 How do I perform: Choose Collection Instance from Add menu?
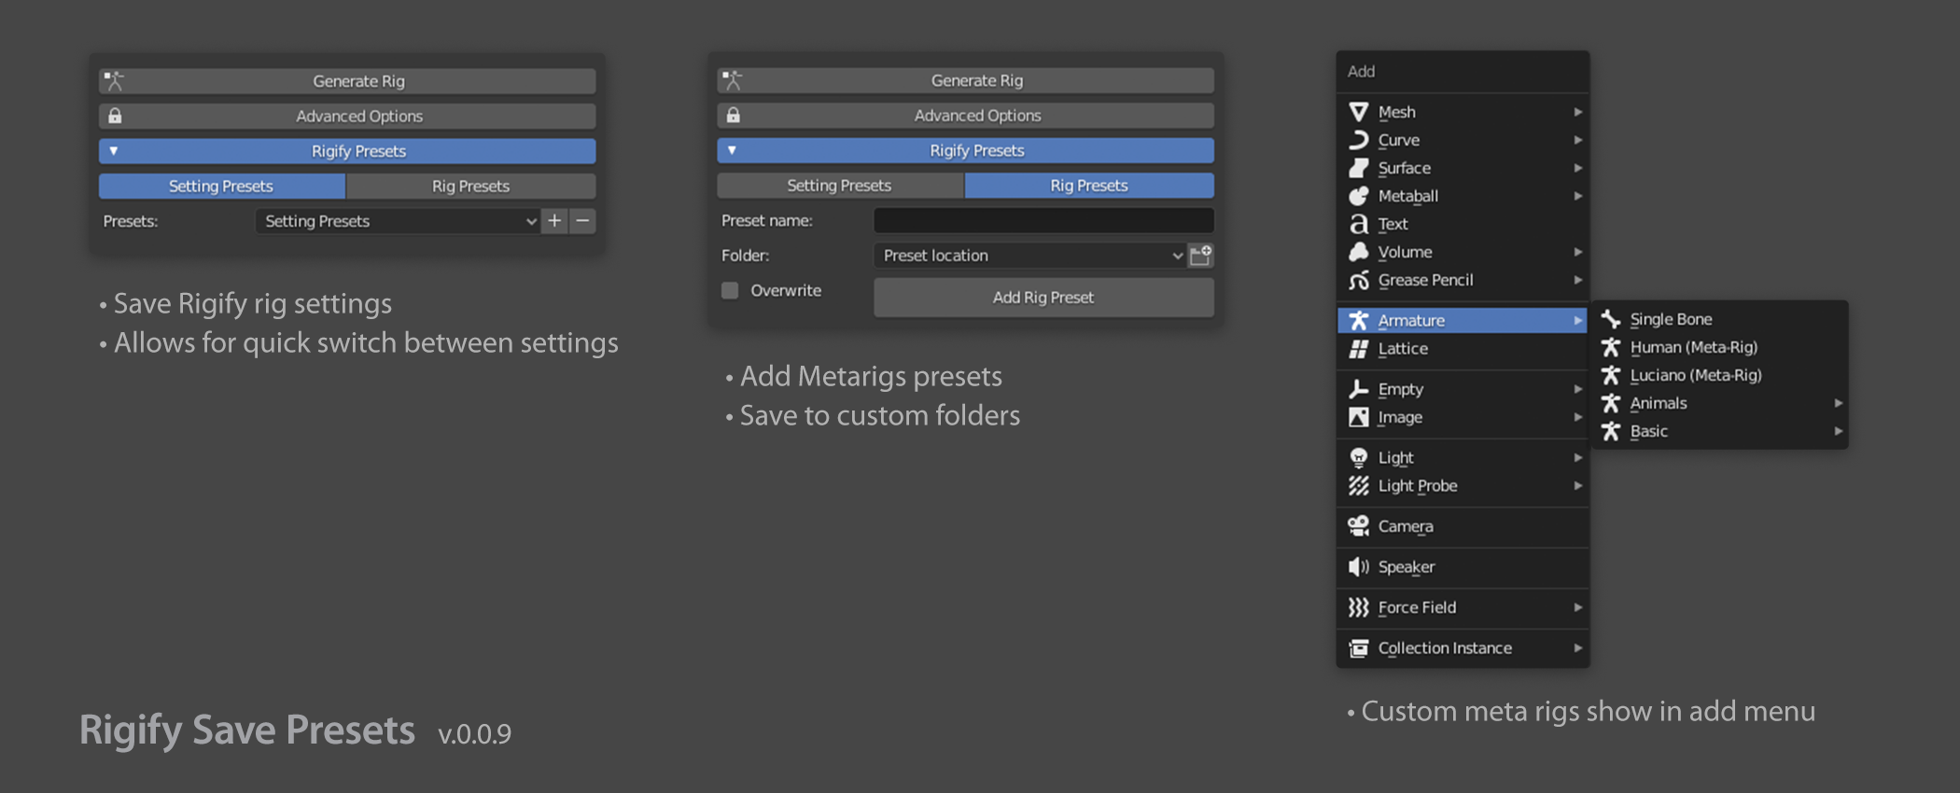click(x=1463, y=647)
